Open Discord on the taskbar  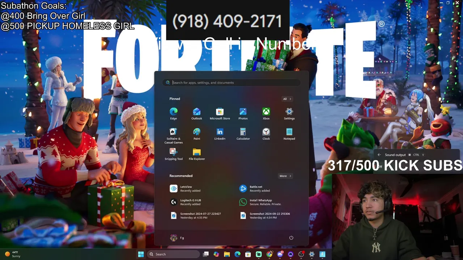click(x=280, y=254)
